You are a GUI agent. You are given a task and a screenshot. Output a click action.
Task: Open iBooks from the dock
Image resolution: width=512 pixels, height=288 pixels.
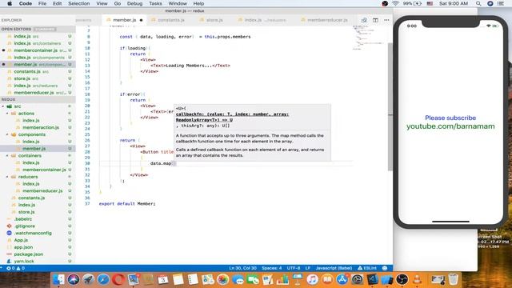(327, 279)
